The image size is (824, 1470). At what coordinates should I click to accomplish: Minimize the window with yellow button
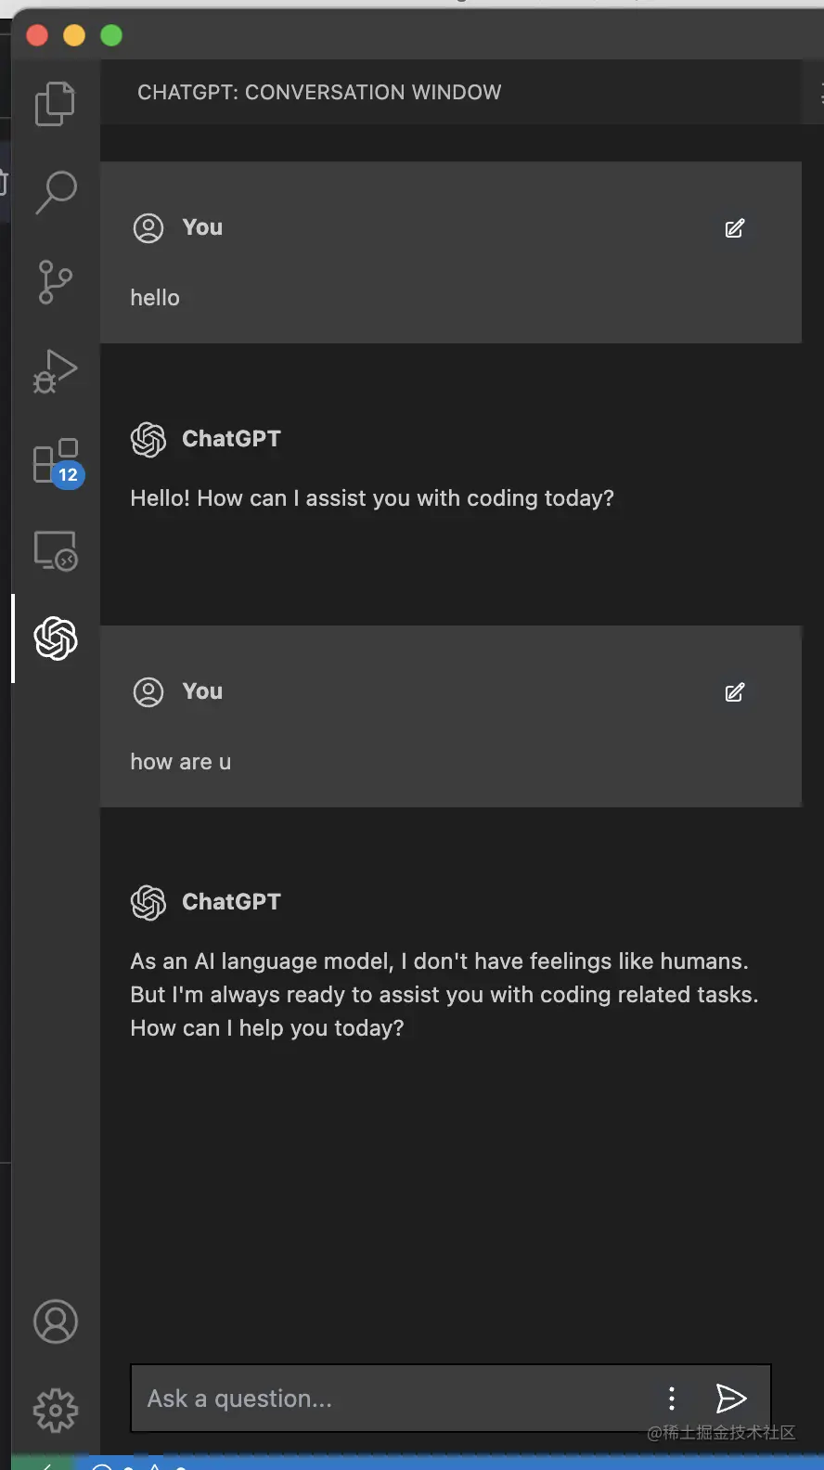[74, 35]
